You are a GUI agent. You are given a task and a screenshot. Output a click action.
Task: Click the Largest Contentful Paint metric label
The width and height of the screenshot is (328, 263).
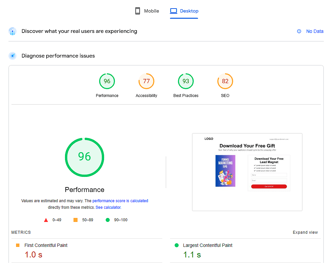[208, 245]
